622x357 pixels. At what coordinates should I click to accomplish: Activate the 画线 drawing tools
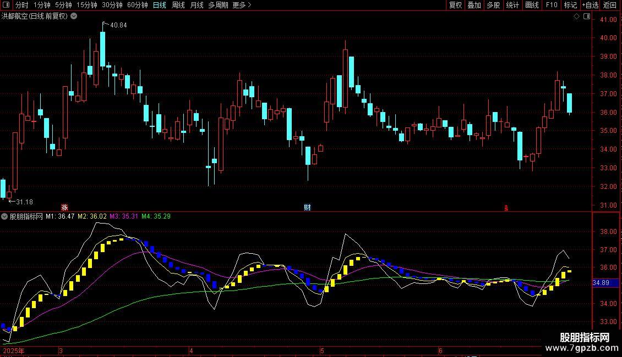532,5
